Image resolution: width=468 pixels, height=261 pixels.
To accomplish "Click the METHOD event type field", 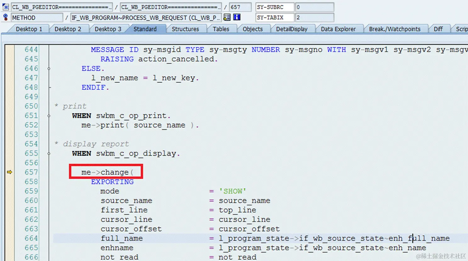I will [x=37, y=18].
